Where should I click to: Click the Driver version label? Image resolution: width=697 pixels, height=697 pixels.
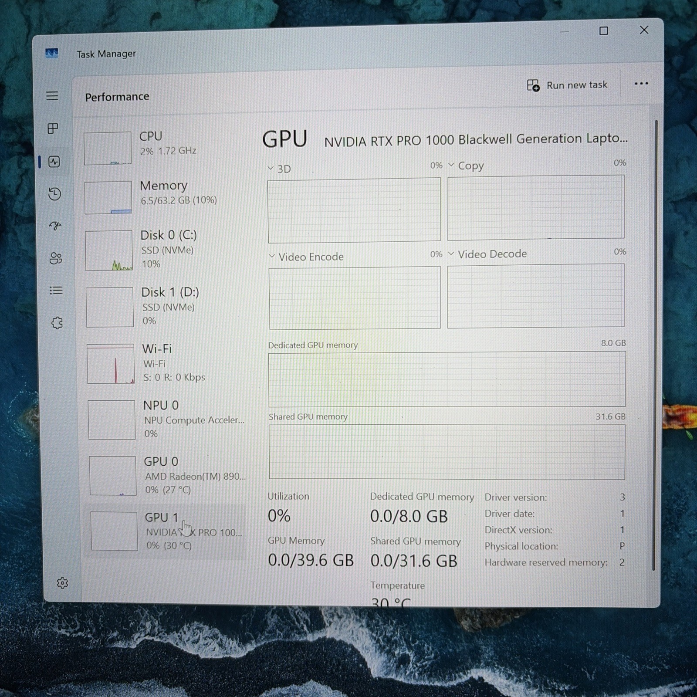(516, 497)
